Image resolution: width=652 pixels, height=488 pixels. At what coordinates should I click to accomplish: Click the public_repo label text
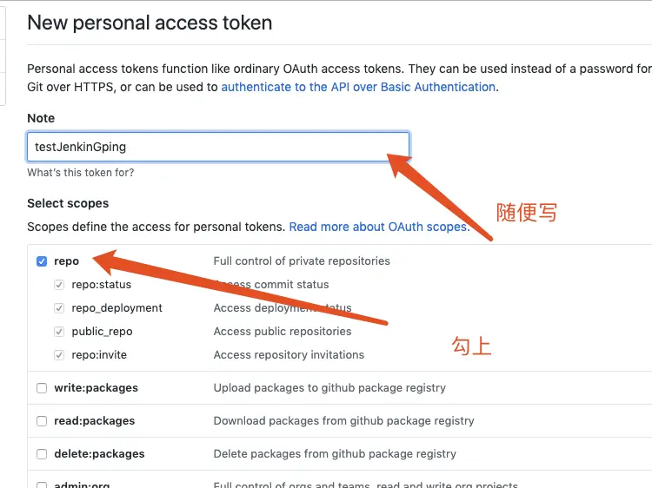(102, 332)
